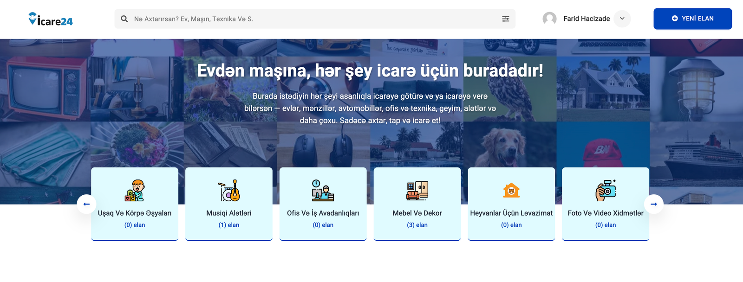Image resolution: width=743 pixels, height=282 pixels.
Task: Click '(0) elan' under Ofis Və İş
Action: point(323,225)
